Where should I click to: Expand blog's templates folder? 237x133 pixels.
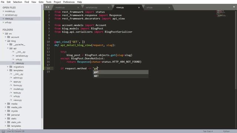(8, 70)
